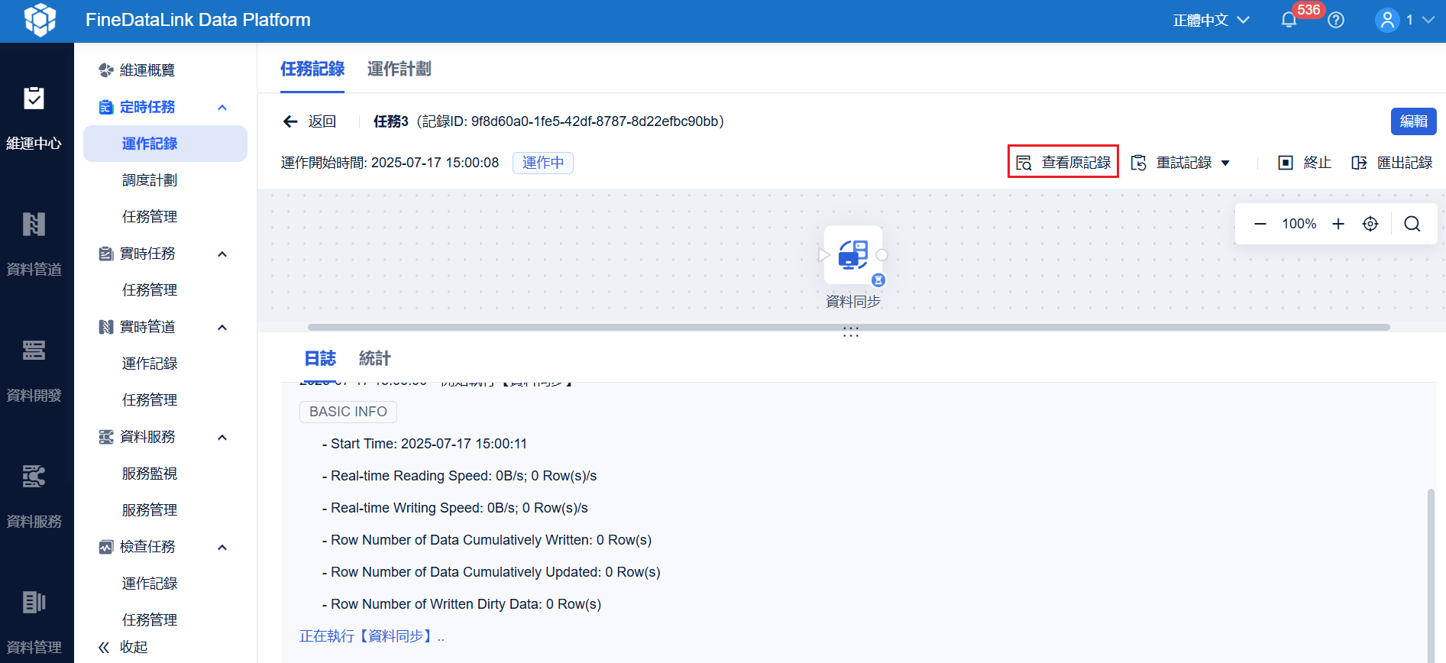Screen dimensions: 1446x663
Task: Open the 資料服務 sidebar module
Action: click(34, 496)
